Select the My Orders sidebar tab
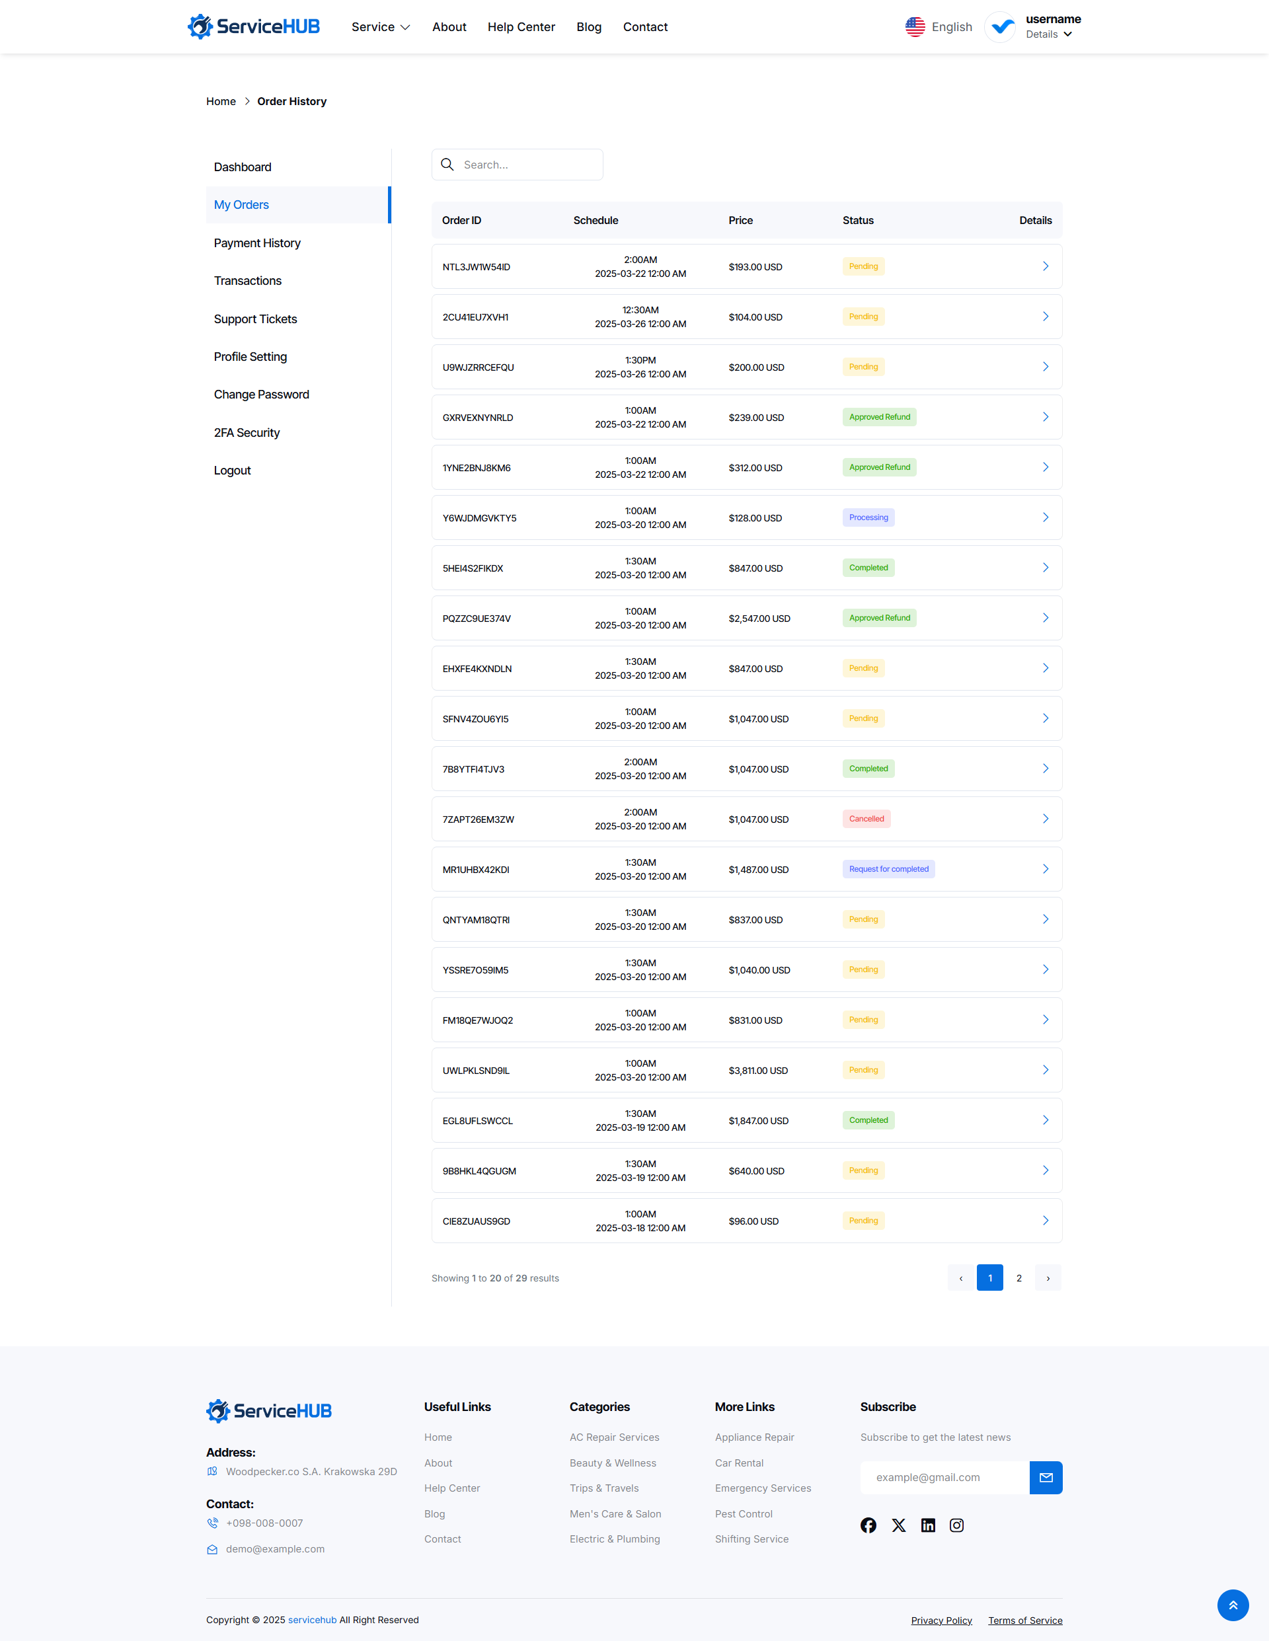 [x=241, y=204]
